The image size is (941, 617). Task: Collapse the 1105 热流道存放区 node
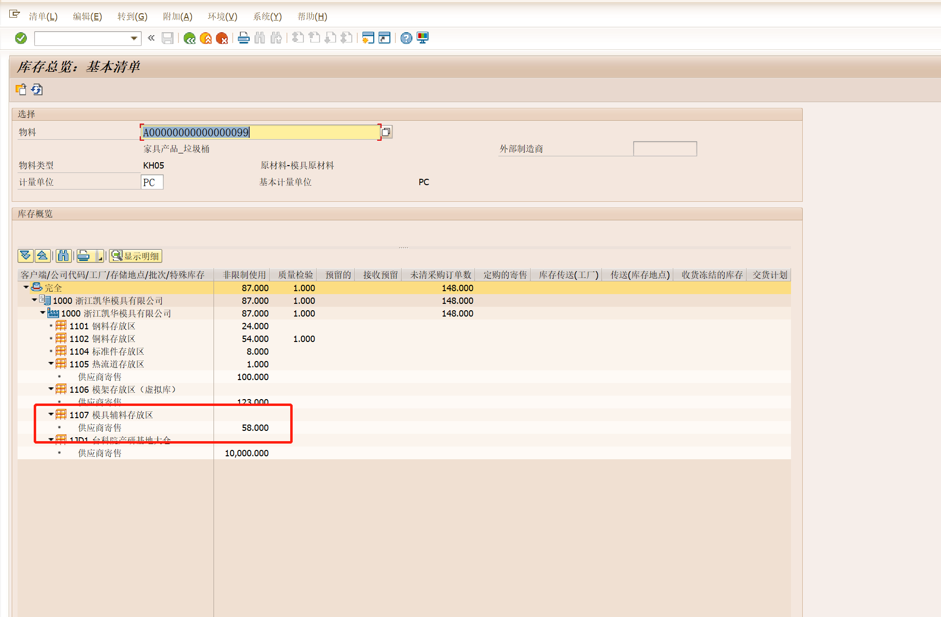(51, 363)
